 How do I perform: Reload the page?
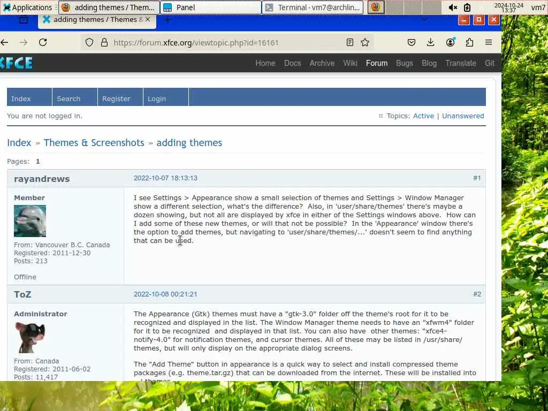point(43,43)
